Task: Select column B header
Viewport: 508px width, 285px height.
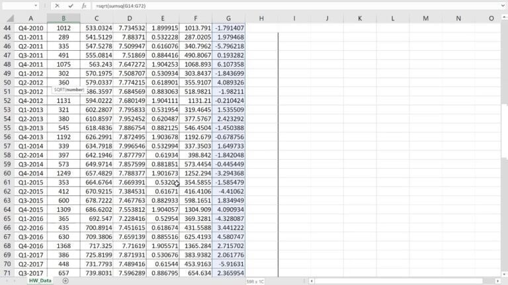Action: click(63, 18)
